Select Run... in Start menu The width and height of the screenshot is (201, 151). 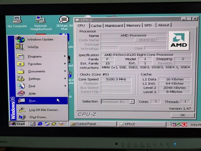tap(41, 101)
